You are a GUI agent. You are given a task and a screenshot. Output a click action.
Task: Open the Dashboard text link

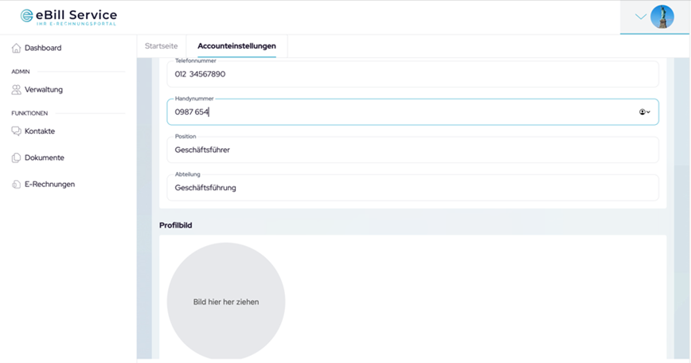(x=43, y=49)
